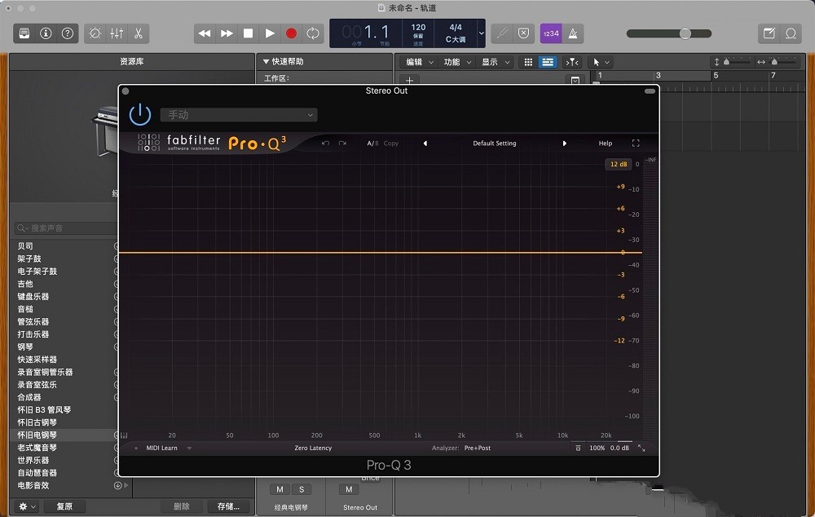The width and height of the screenshot is (815, 517).
Task: Open the 手动 preset dropdown
Action: click(239, 115)
